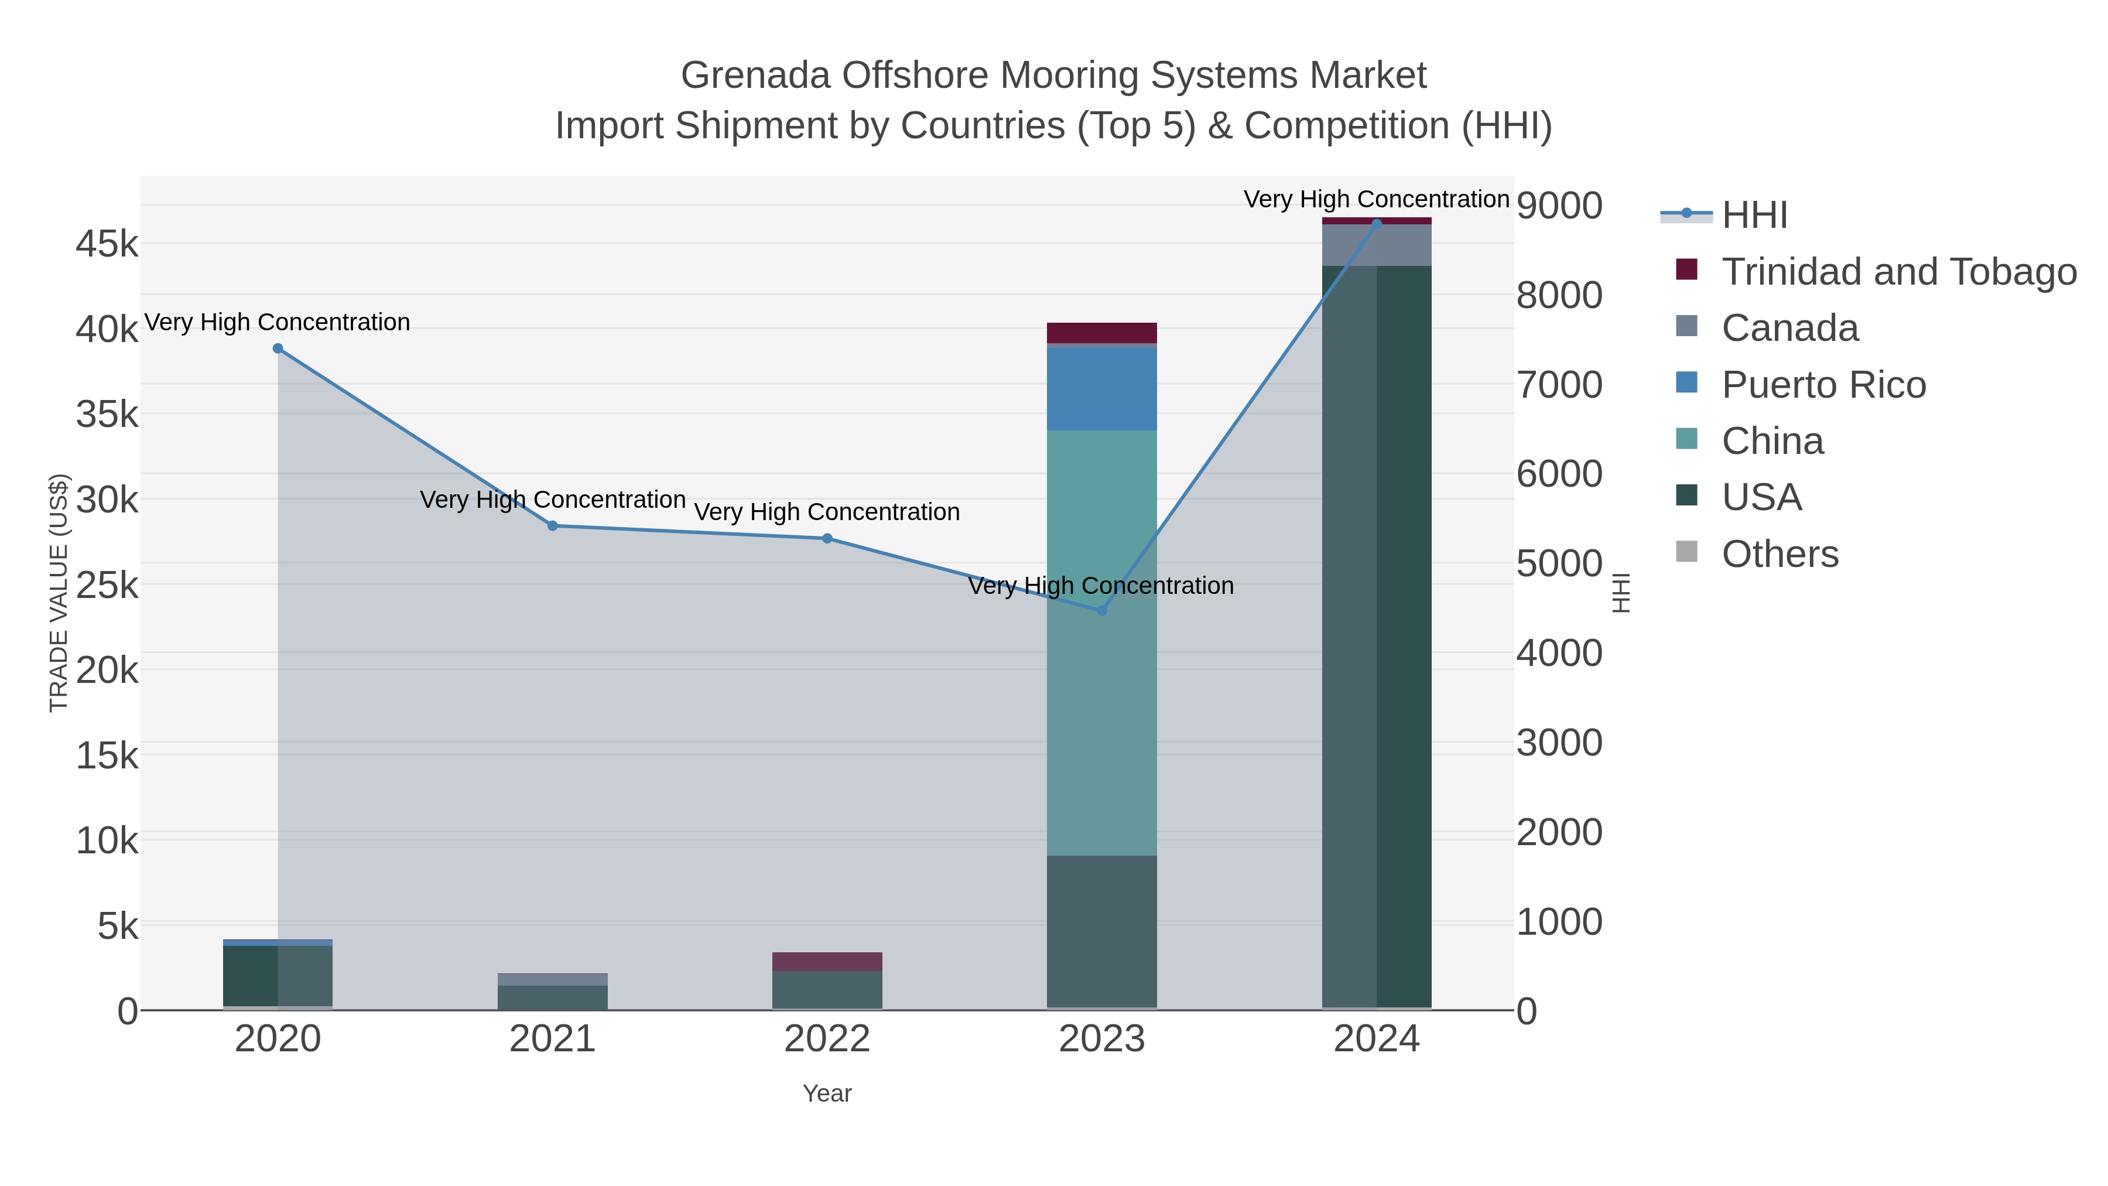This screenshot has height=1186, width=2108.
Task: Click the USA segment of 2020 bar
Action: [278, 976]
